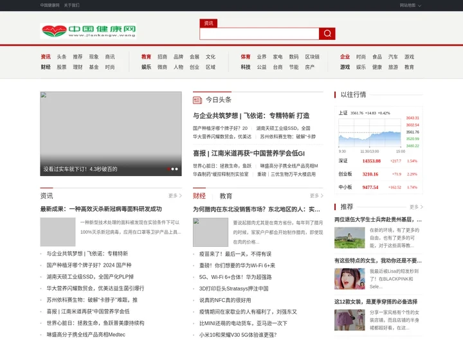
Task: Open the 汽车 navigation item
Action: click(x=393, y=57)
